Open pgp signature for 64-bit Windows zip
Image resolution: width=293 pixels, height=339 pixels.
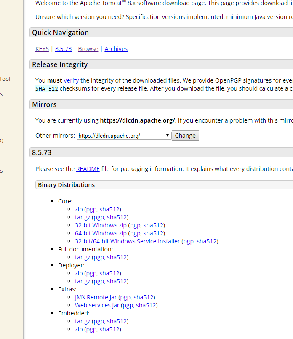135,233
